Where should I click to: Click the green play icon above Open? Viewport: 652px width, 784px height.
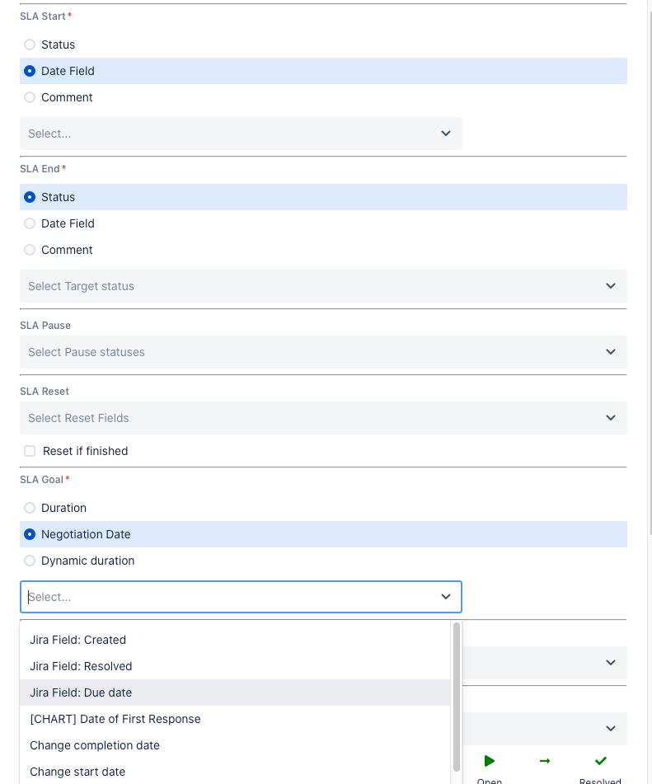point(490,761)
